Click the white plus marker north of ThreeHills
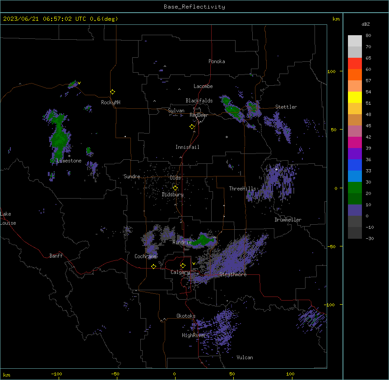Screen dimensions: 389x380 pos(276,170)
